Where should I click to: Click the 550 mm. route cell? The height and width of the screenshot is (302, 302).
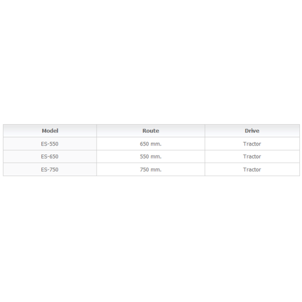(x=150, y=157)
